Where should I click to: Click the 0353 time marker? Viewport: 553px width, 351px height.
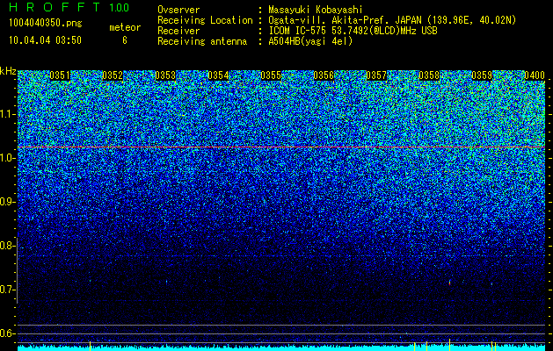point(165,75)
